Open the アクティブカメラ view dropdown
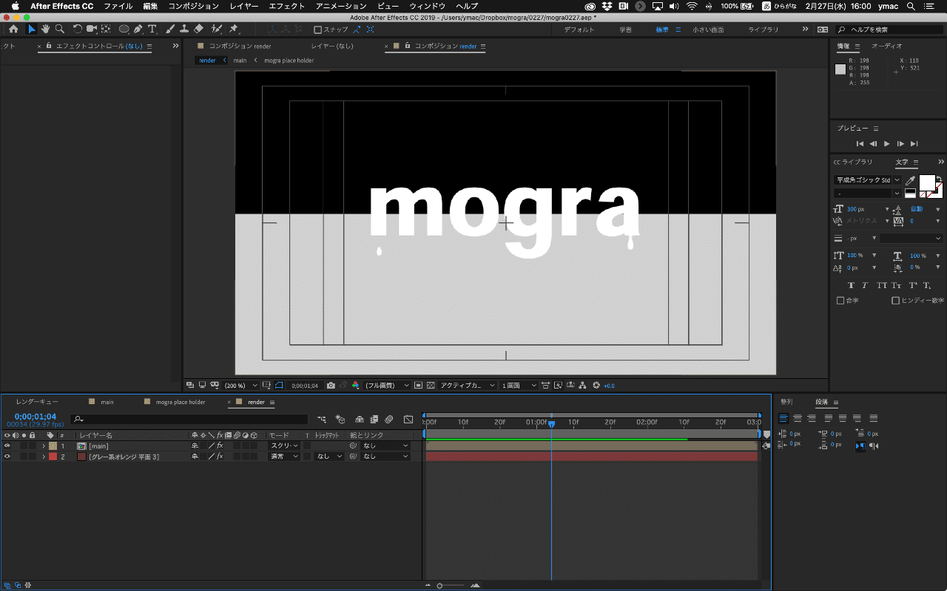The image size is (947, 591). tap(468, 386)
